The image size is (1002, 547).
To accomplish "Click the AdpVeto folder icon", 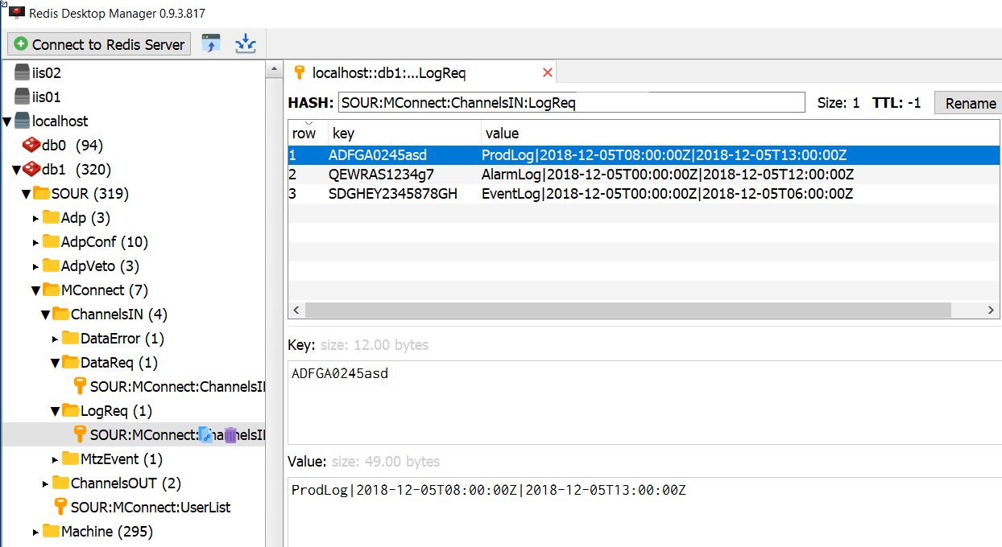I will 51,265.
